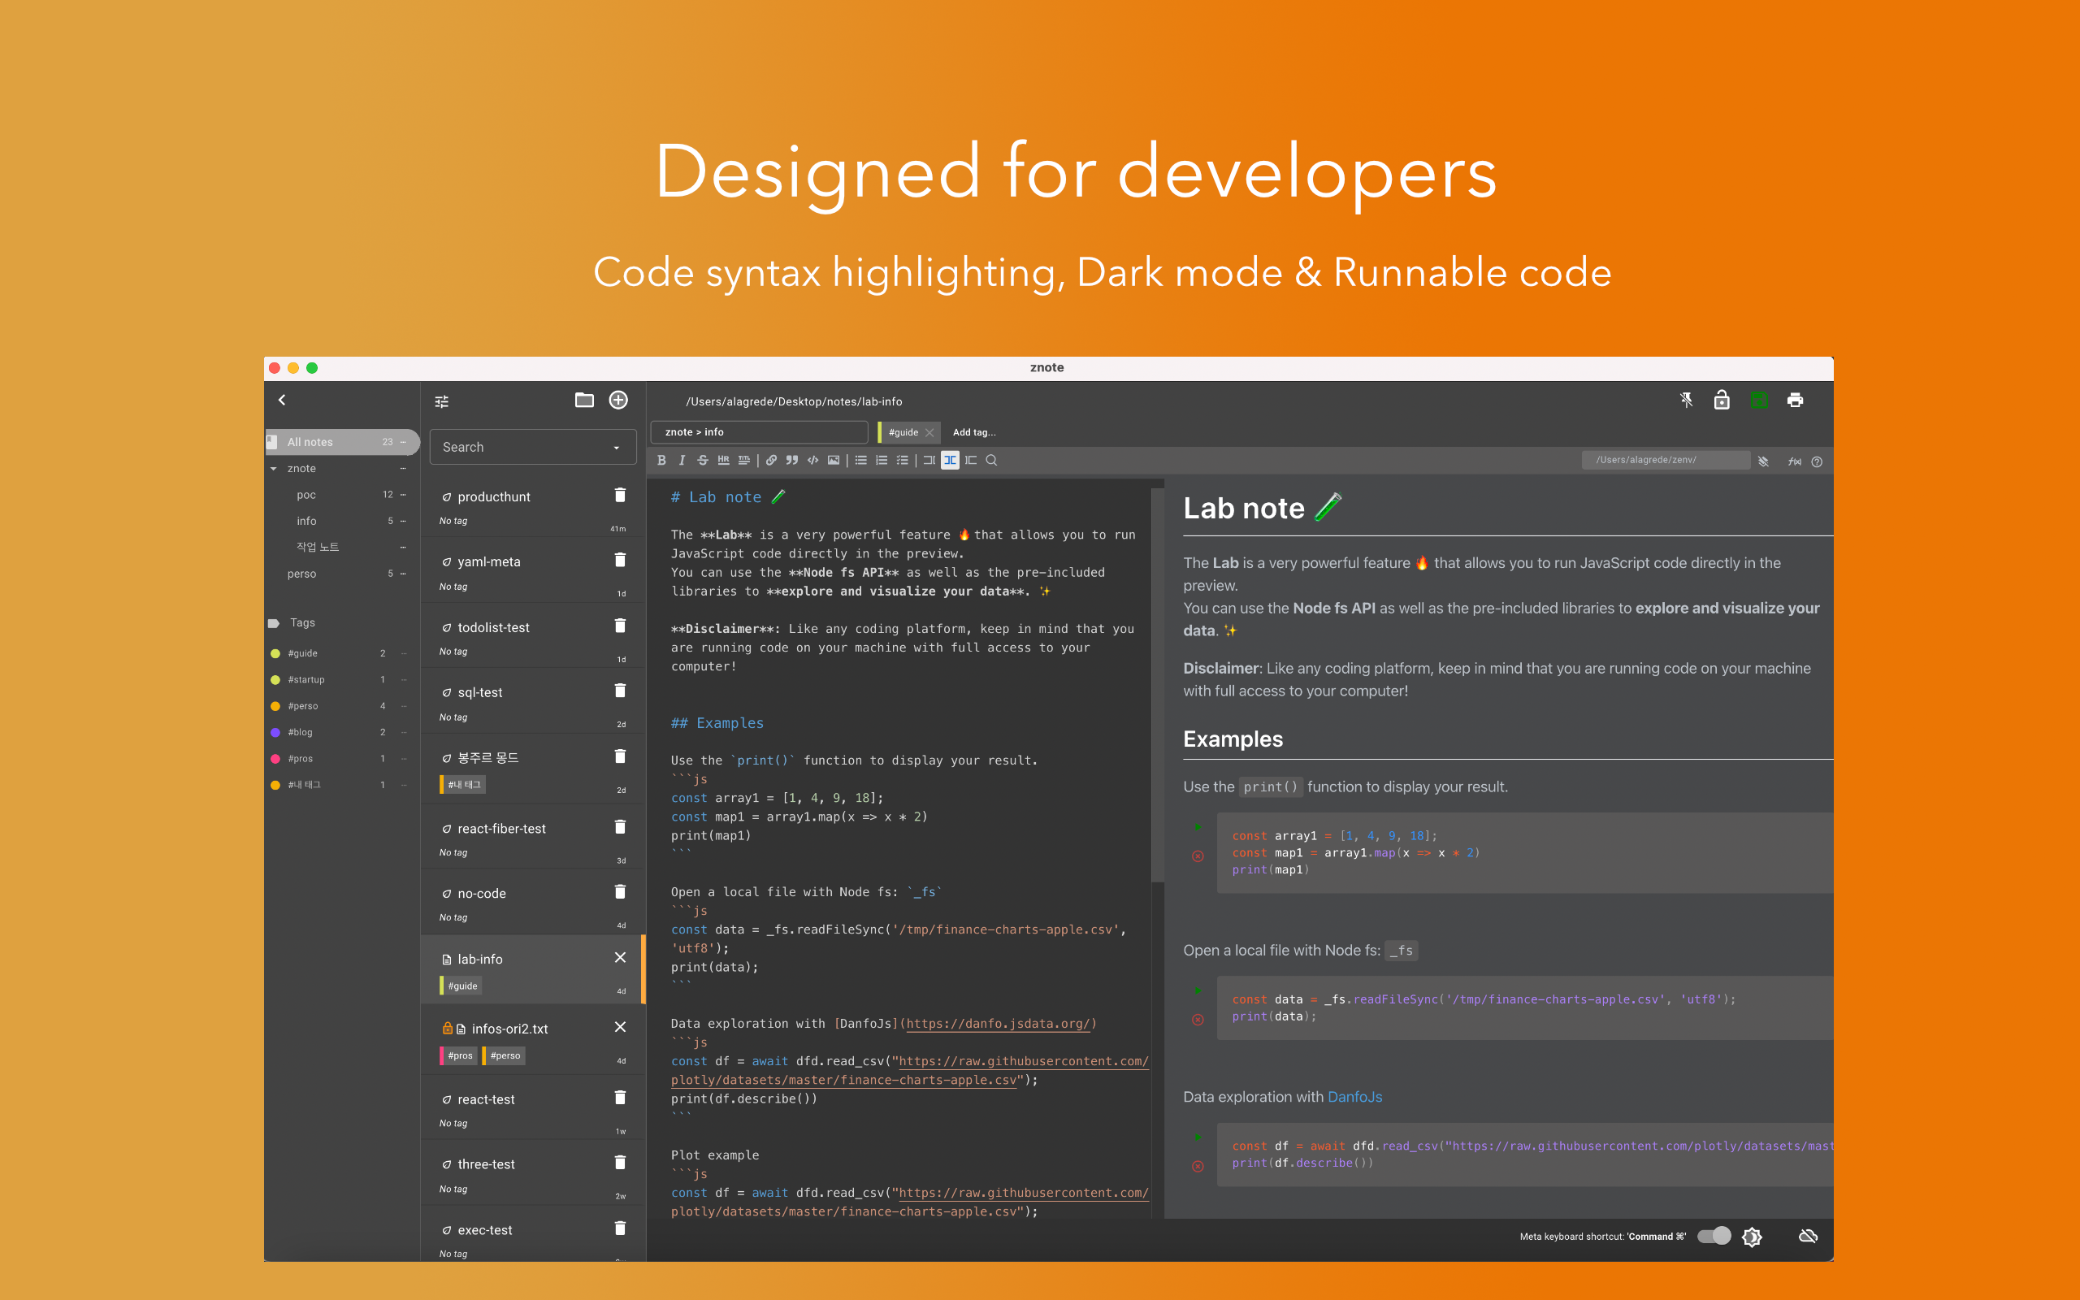The width and height of the screenshot is (2080, 1300).
Task: Collapse the sidebar with the back chevron
Action: pos(282,400)
